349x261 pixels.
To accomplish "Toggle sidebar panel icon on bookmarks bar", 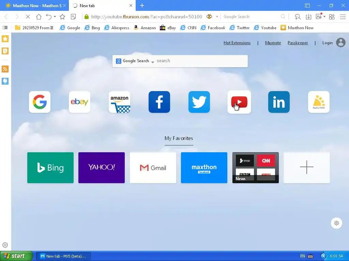I will click(5, 28).
